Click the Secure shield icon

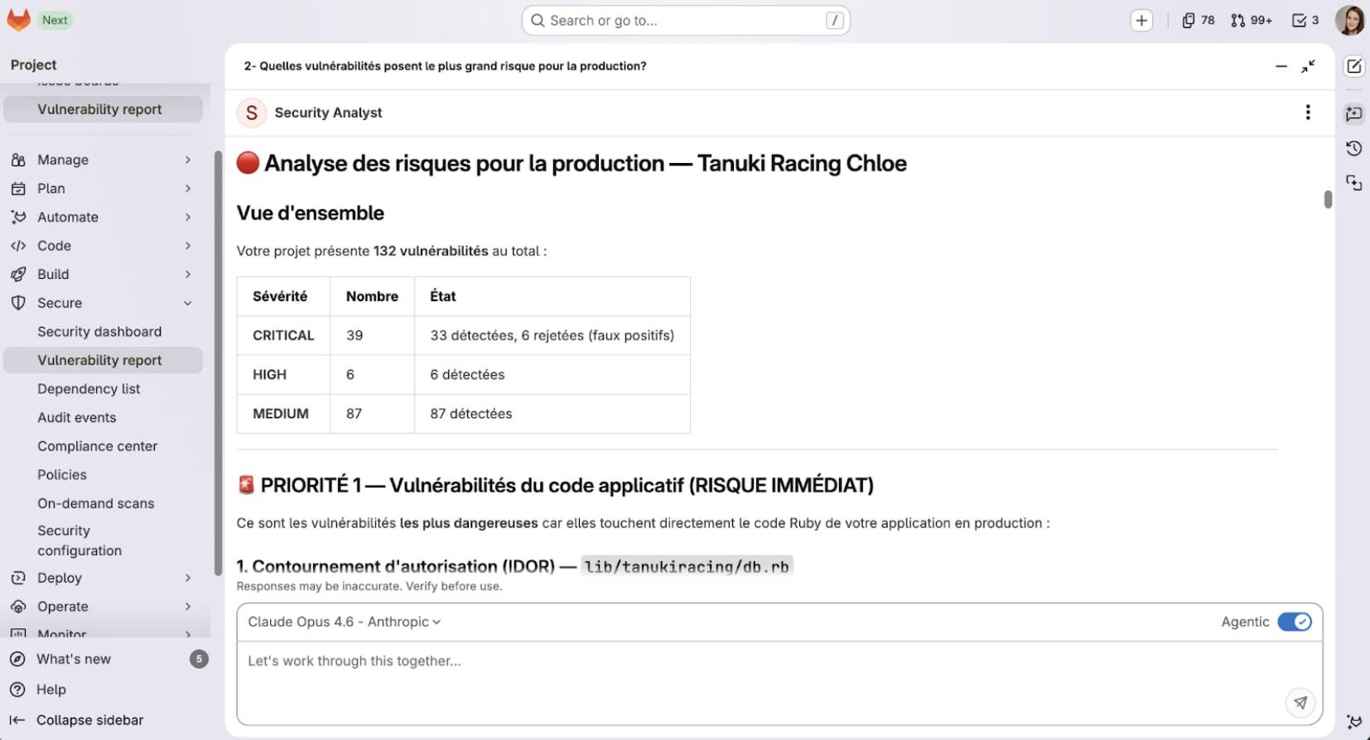click(18, 303)
